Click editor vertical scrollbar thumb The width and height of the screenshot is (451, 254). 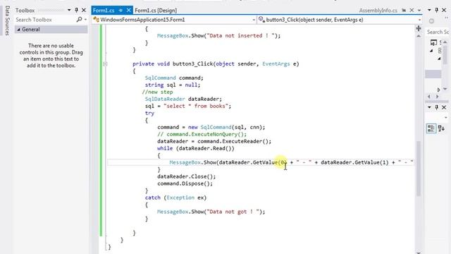419,169
